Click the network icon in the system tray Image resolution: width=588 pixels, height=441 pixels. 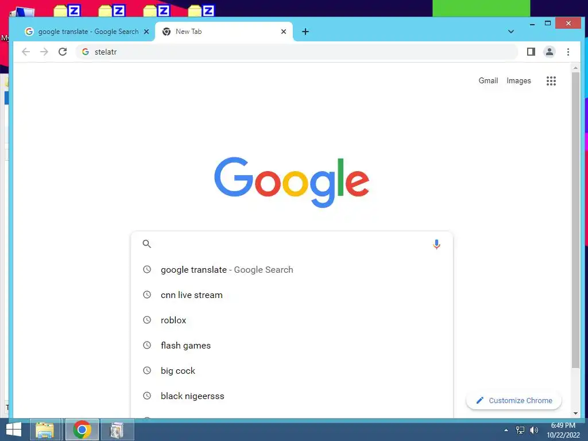coord(520,430)
